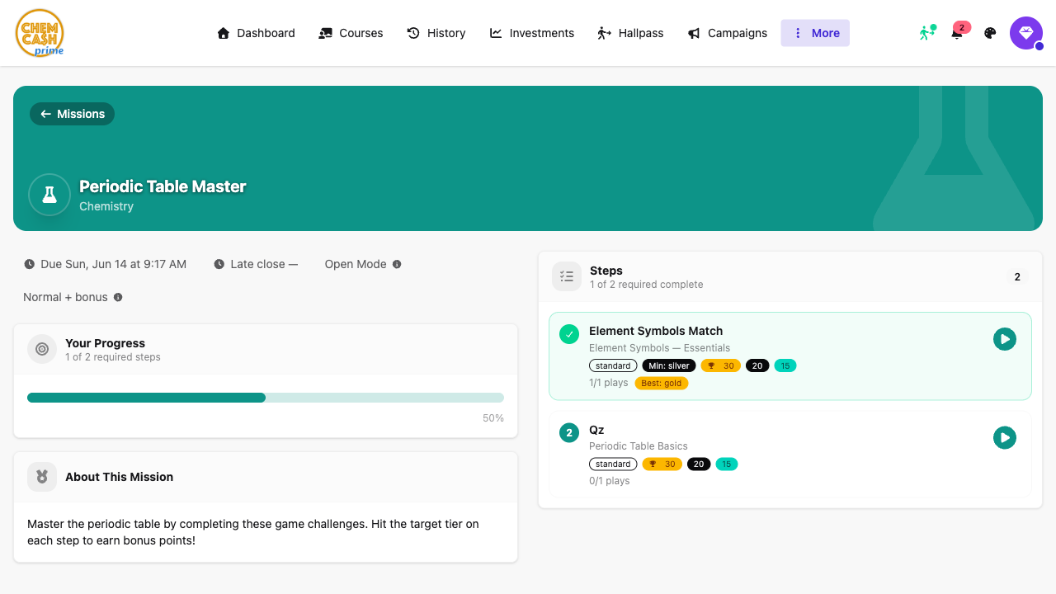The width and height of the screenshot is (1056, 594).
Task: Click the Steps checklist icon
Action: 567,276
